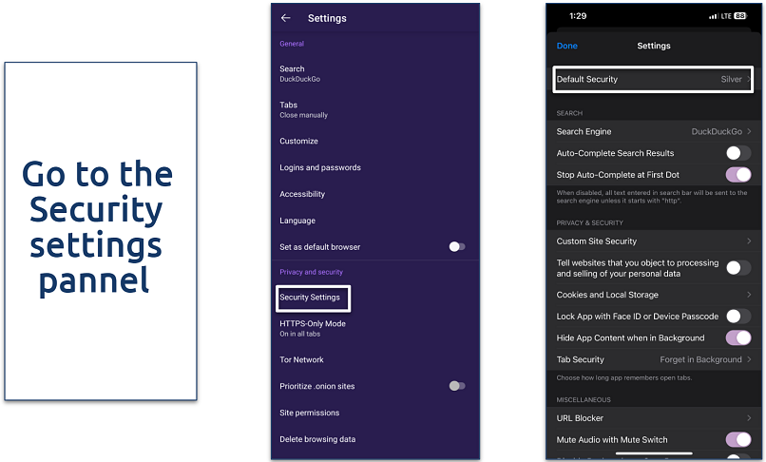Select HTTPS-Only Mode entry
766x462 pixels.
(x=314, y=328)
